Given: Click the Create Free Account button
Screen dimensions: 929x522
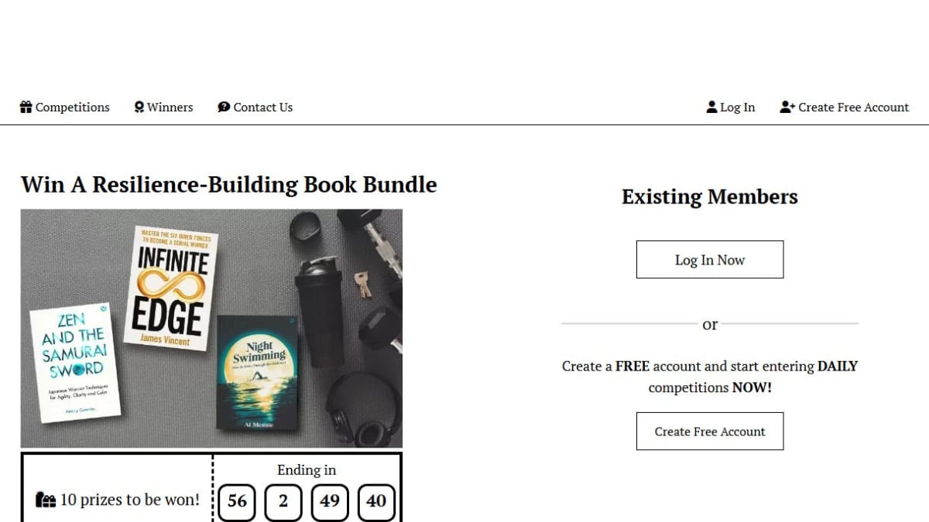Looking at the screenshot, I should click(x=710, y=432).
